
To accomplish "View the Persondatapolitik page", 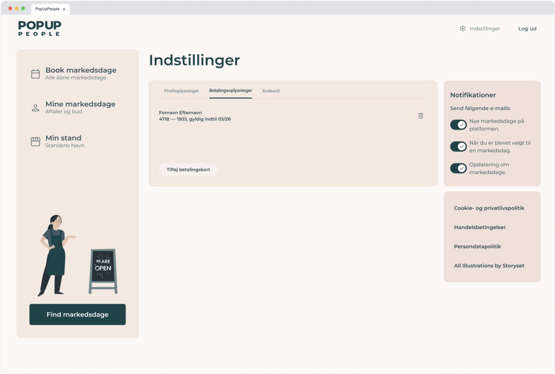I will point(477,247).
